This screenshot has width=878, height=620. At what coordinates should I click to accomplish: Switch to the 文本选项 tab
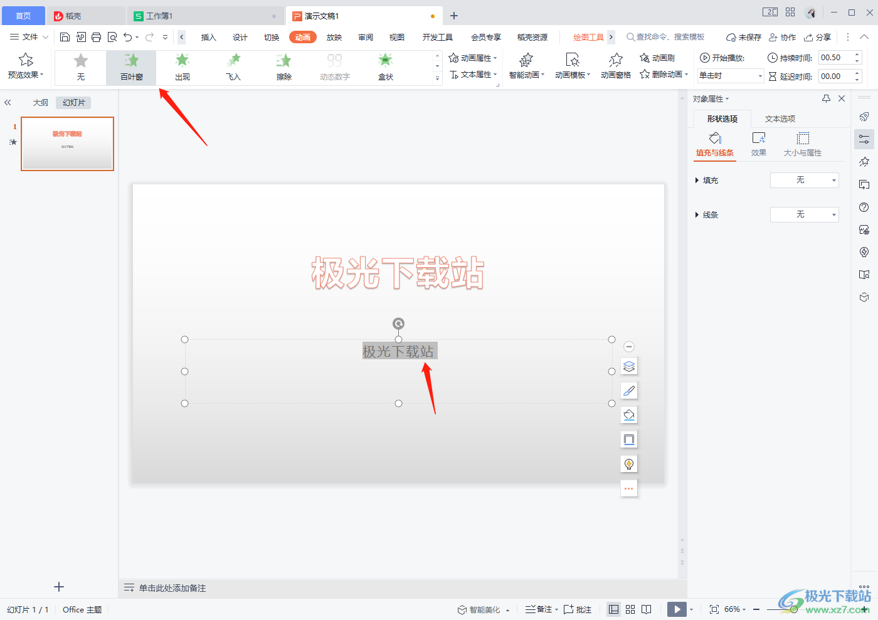pos(780,119)
